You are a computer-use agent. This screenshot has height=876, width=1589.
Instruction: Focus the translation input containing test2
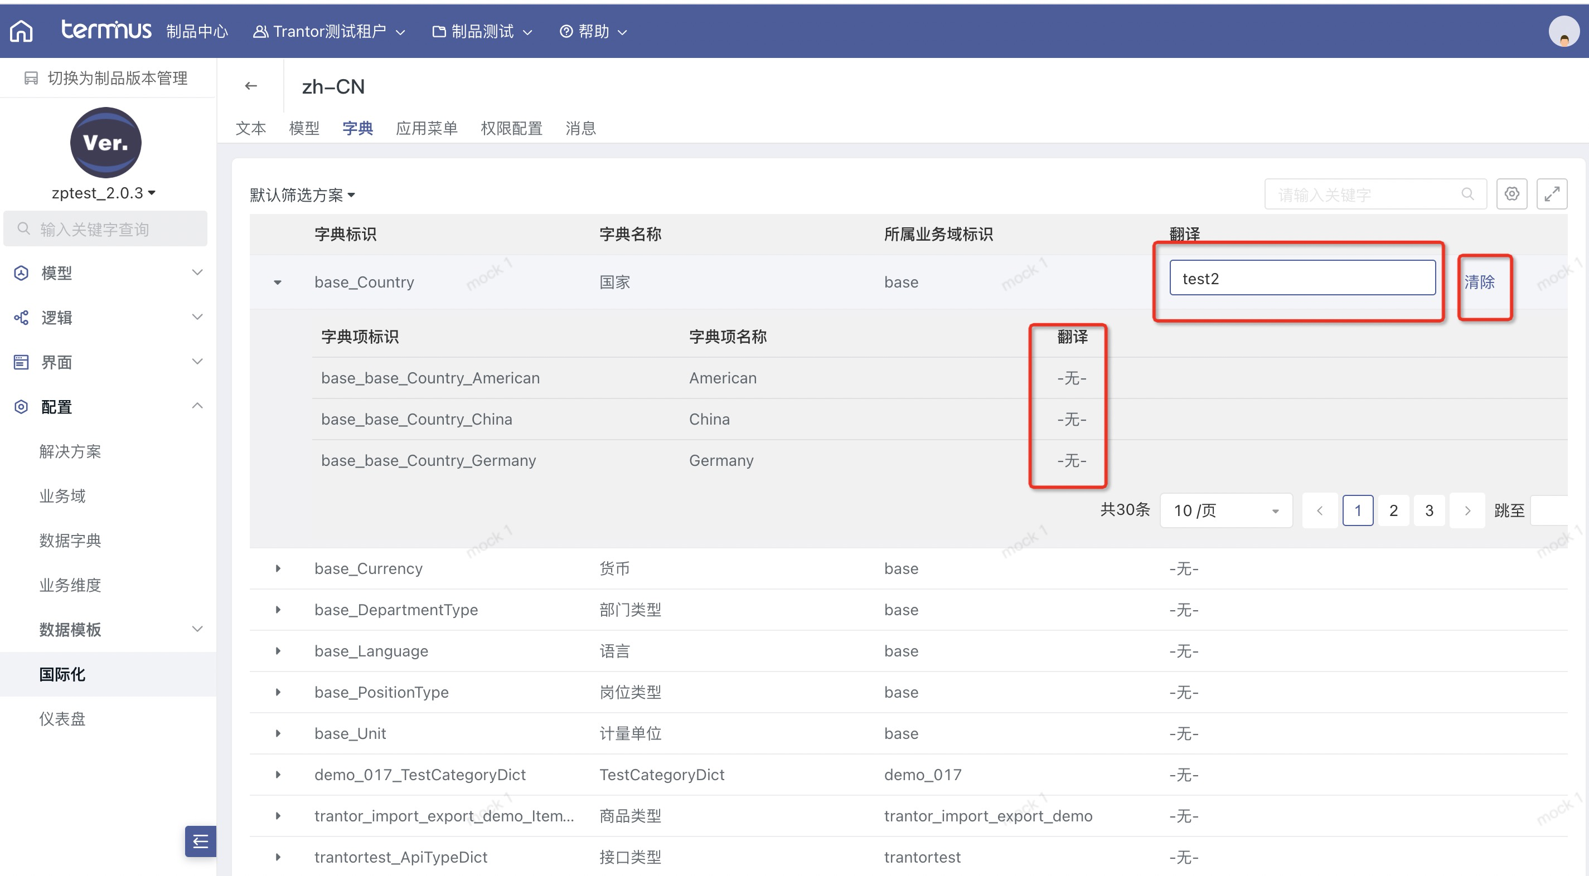[1302, 278]
